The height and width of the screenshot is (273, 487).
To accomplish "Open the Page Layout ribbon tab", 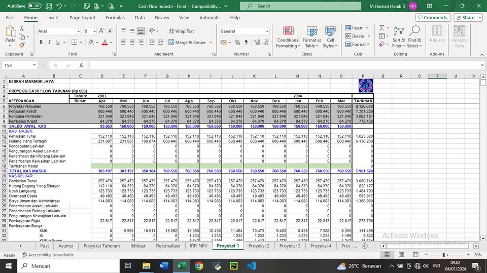I will (82, 18).
